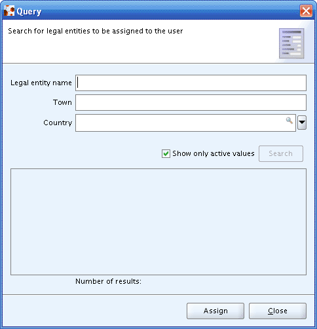Click the Search button

point(281,153)
